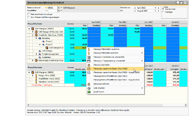Expand the CAD-Design 10 Stunden node
The height and width of the screenshot is (116, 189).
click(x=33, y=32)
